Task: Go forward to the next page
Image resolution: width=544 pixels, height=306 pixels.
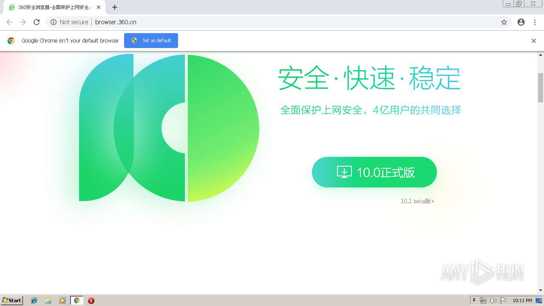Action: click(x=23, y=22)
